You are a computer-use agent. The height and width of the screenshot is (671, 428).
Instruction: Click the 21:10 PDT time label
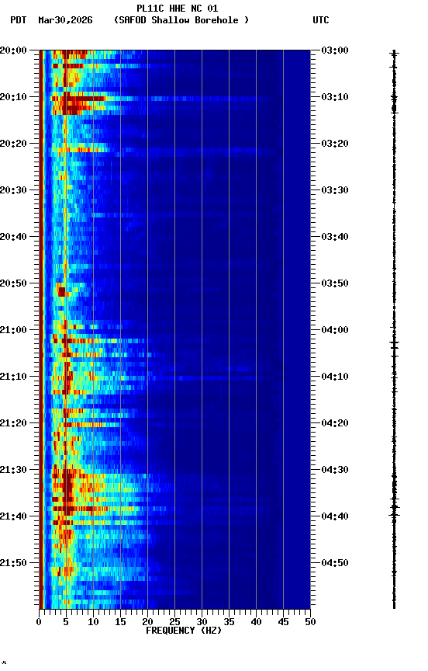click(13, 377)
